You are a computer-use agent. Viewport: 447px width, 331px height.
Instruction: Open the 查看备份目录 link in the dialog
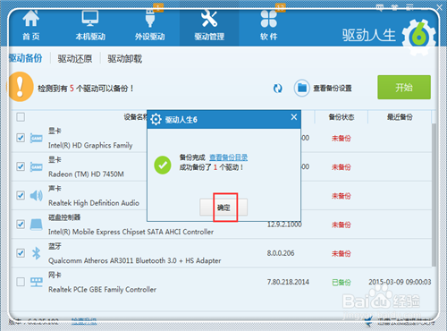point(228,157)
